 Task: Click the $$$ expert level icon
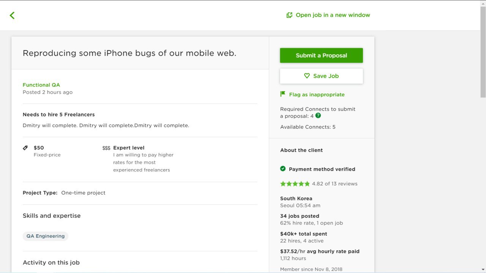106,148
